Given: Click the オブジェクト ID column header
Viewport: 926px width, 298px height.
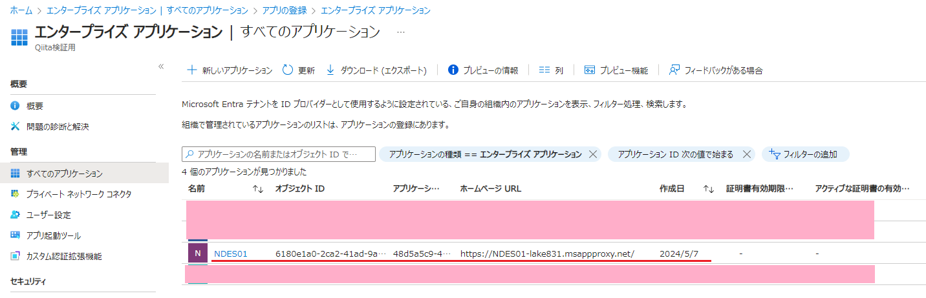Looking at the screenshot, I should (300, 188).
